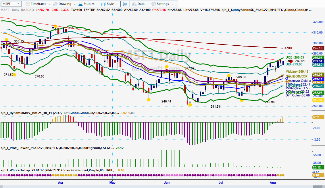
Task: Click the MidLine=269.49 label
Action: point(297,71)
